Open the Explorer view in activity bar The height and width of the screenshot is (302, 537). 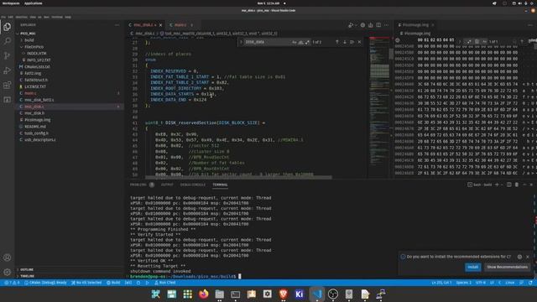click(8, 27)
